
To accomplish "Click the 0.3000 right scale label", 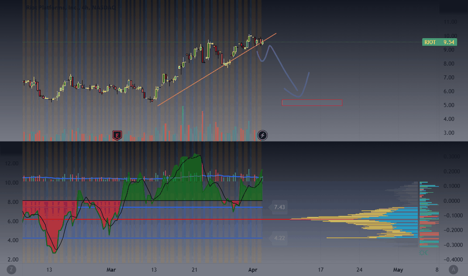I will pyautogui.click(x=451, y=157).
